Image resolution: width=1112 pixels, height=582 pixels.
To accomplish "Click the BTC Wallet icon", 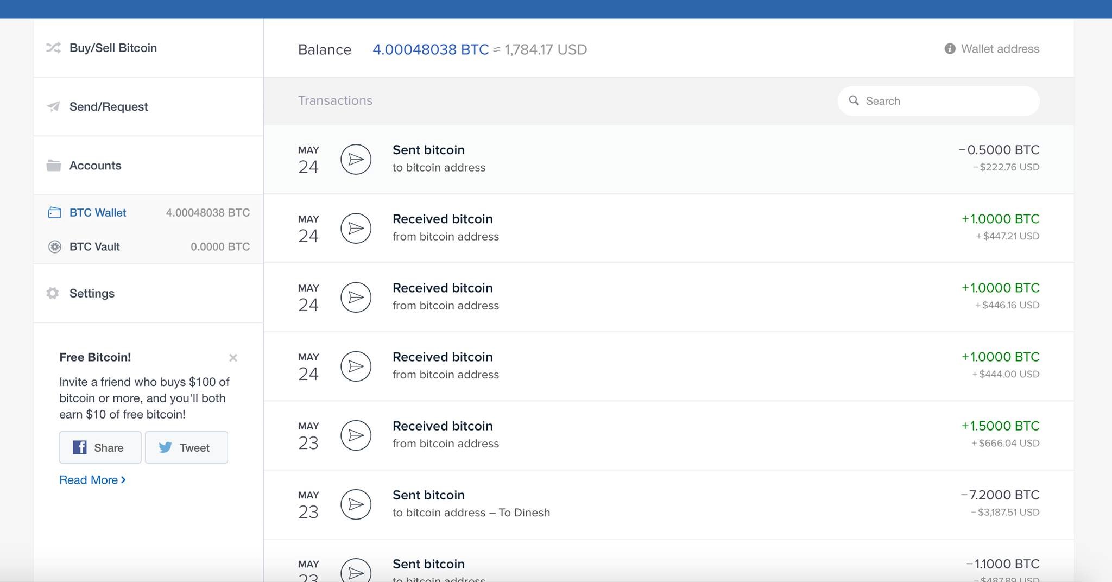I will [54, 213].
